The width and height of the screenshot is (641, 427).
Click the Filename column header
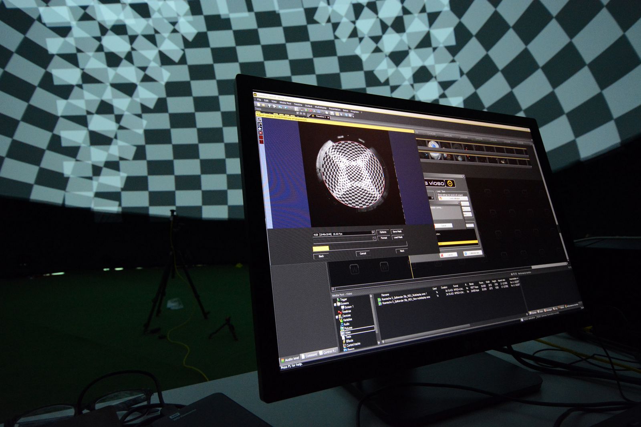pos(385,295)
